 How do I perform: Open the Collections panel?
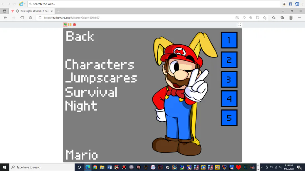point(282,18)
